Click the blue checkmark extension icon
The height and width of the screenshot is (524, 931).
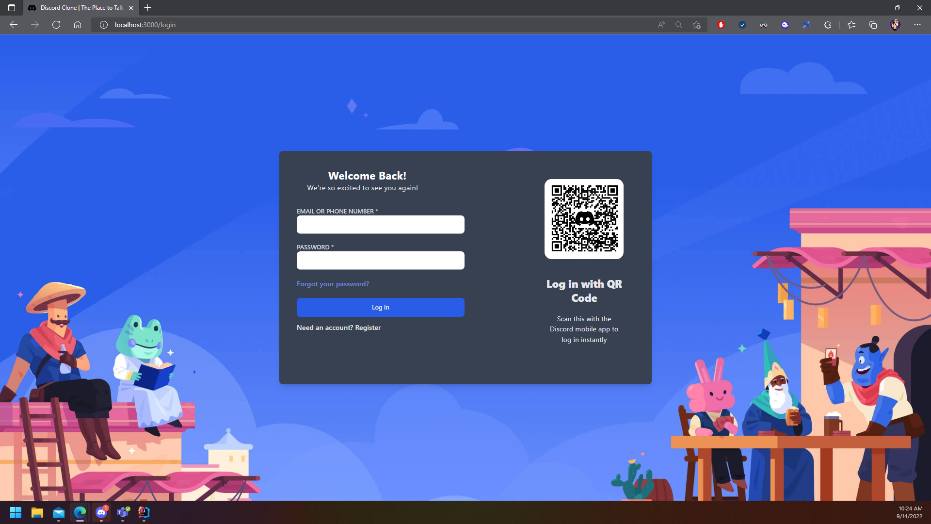(x=742, y=25)
